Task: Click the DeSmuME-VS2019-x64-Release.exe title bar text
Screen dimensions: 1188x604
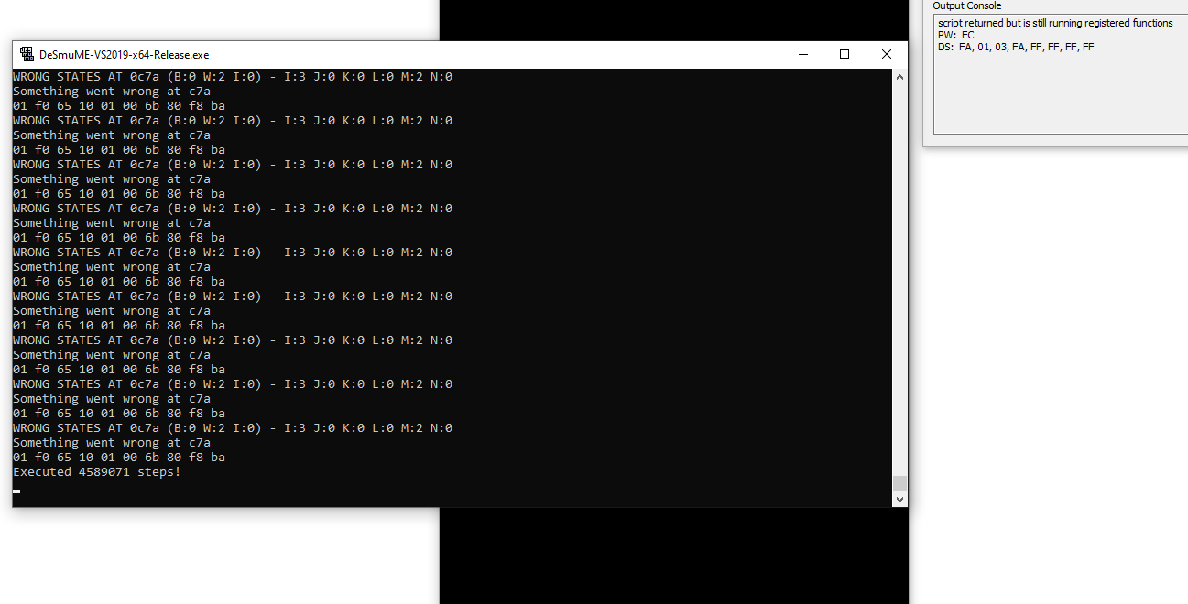Action: coord(124,55)
